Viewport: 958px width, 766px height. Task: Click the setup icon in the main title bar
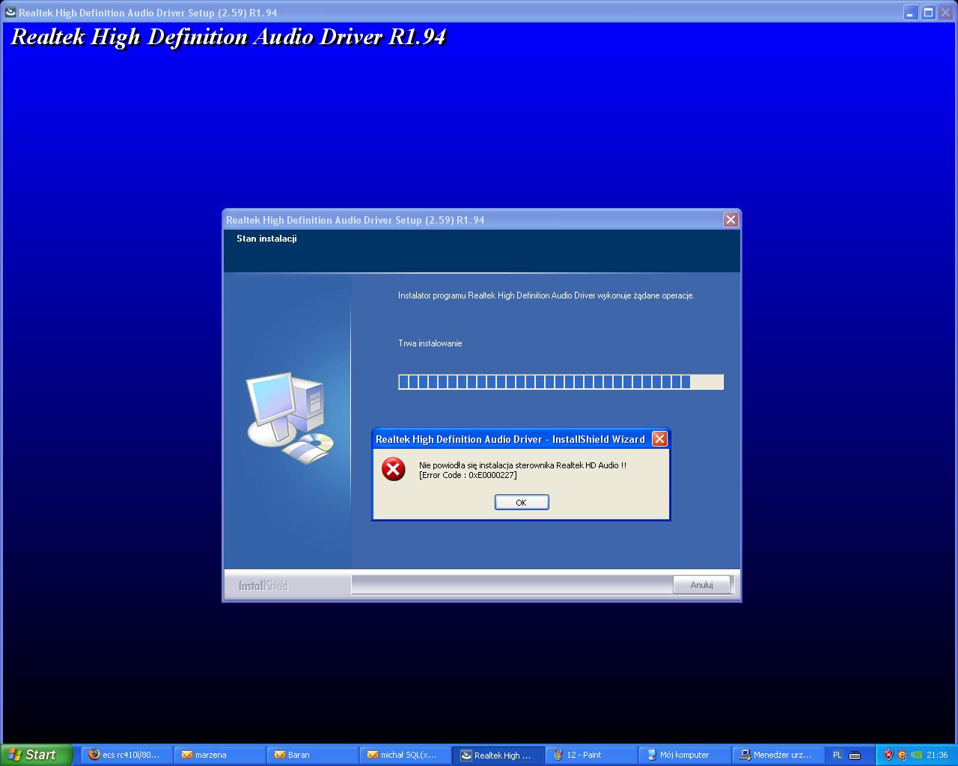(10, 13)
